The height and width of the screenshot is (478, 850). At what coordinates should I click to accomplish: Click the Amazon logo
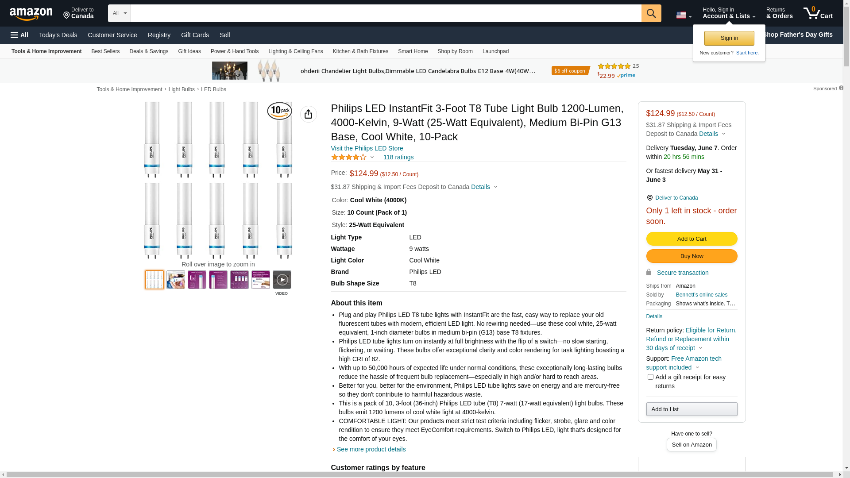coord(31,14)
